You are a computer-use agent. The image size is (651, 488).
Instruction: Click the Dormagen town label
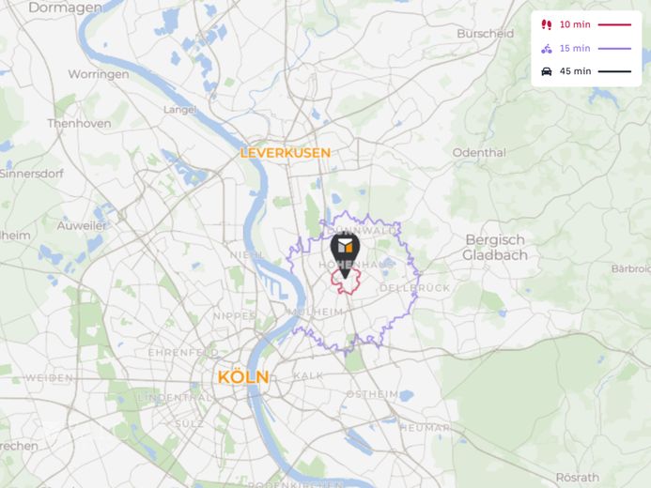point(66,8)
